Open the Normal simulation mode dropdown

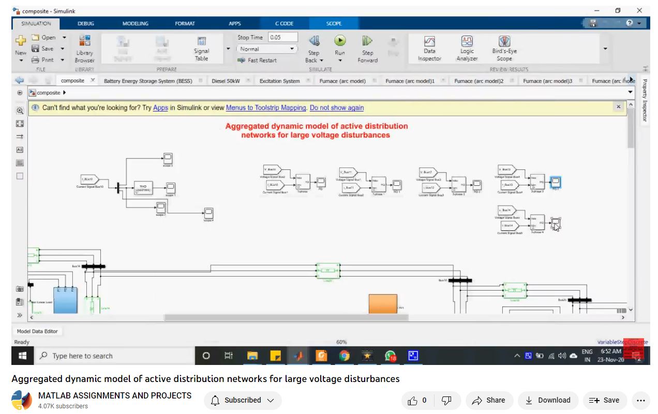coord(267,49)
